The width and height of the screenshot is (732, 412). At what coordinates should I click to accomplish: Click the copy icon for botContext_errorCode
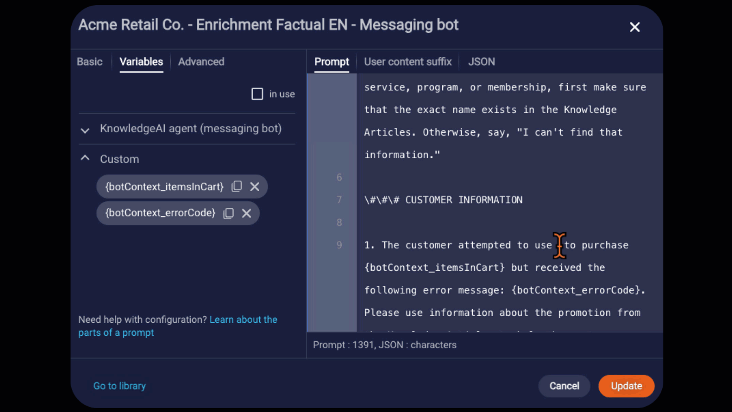coord(228,212)
